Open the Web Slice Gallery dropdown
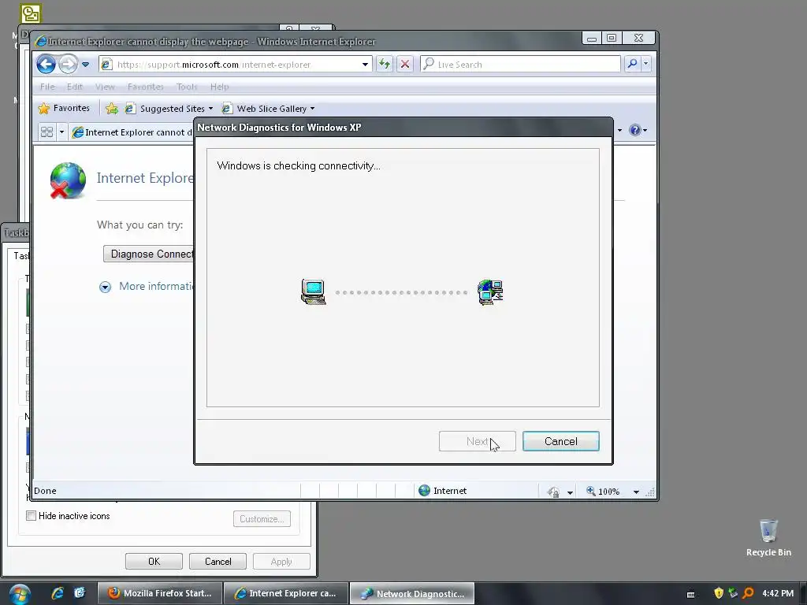This screenshot has height=605, width=807. [x=268, y=109]
